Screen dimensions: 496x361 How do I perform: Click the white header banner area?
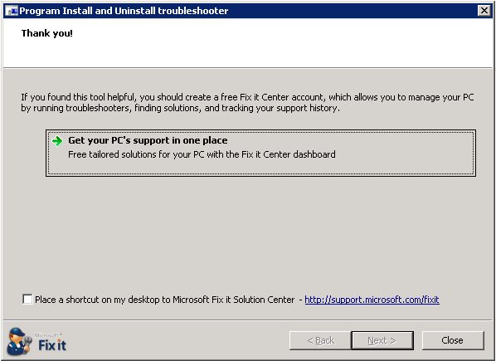[x=247, y=42]
